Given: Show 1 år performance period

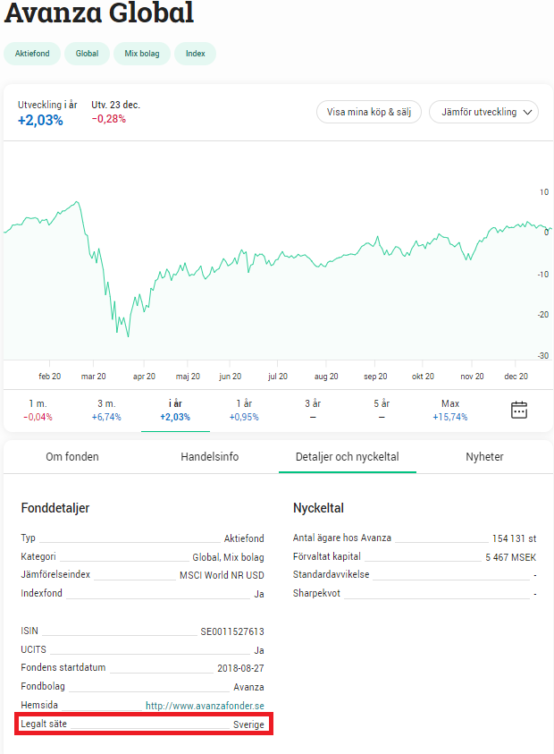Looking at the screenshot, I should [x=244, y=411].
